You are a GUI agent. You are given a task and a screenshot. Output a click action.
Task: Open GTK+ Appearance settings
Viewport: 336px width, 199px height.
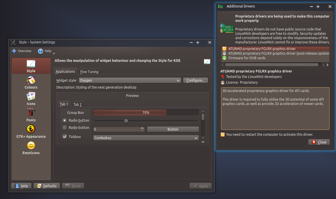[x=31, y=131]
